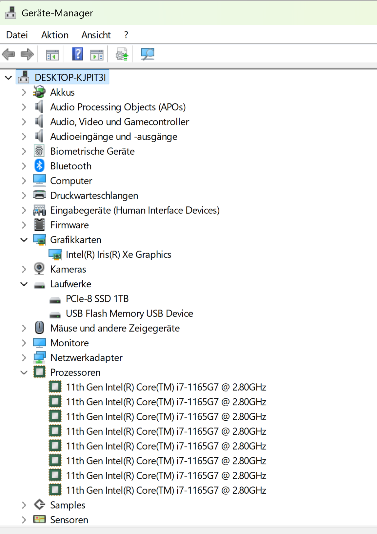
Task: Open the Aktion menu
Action: pos(55,35)
